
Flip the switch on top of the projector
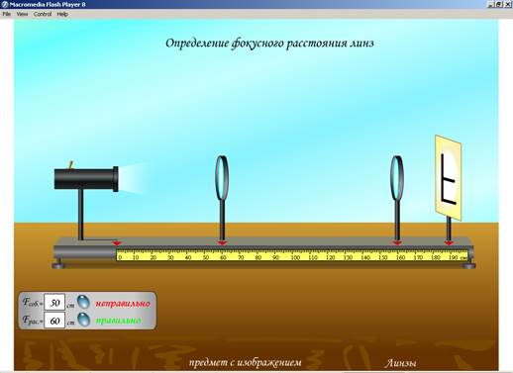point(71,165)
